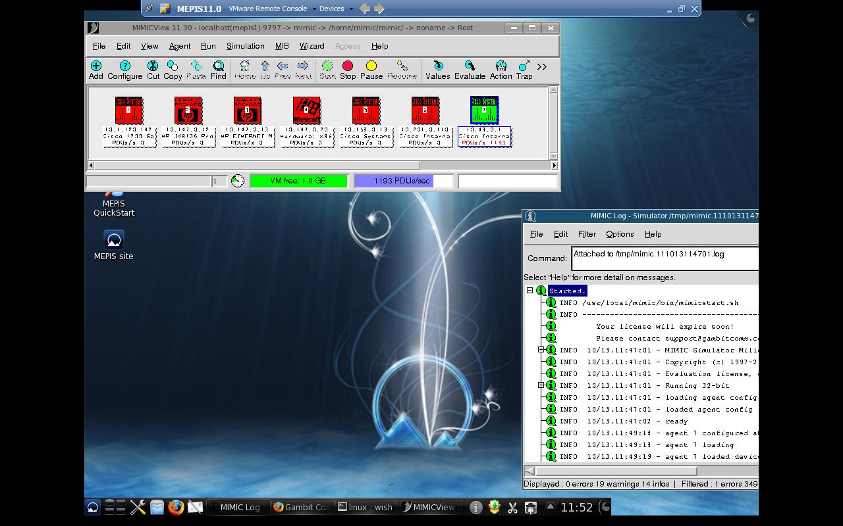
Task: Click the 1193 PDUs/sec meter
Action: [x=403, y=181]
